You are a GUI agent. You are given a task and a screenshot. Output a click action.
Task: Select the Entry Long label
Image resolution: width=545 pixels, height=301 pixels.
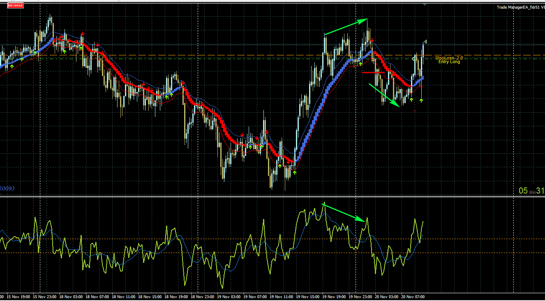(x=449, y=62)
